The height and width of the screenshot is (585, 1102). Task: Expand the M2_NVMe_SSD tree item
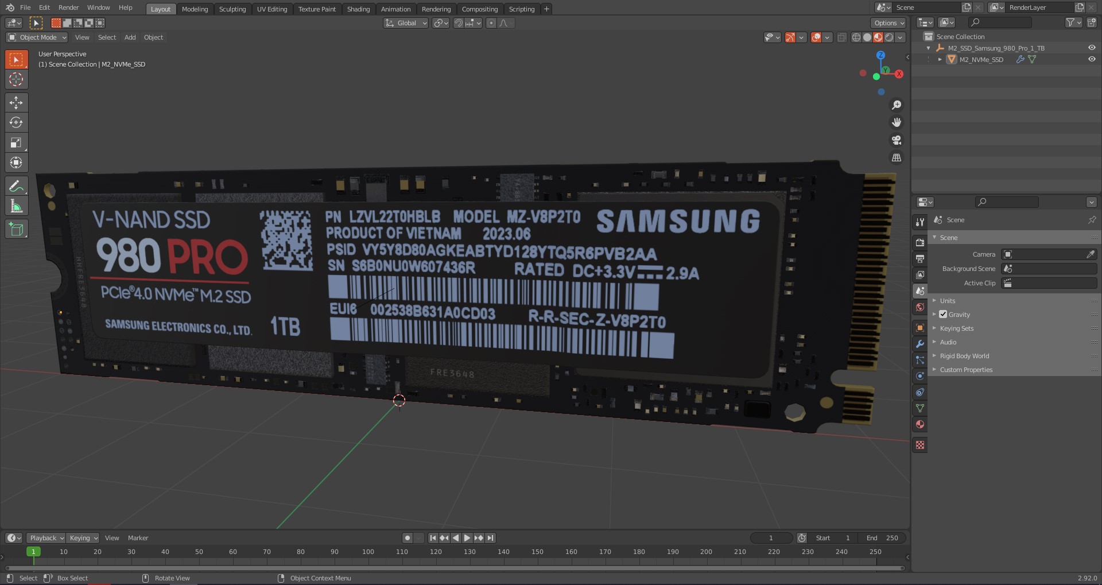940,59
